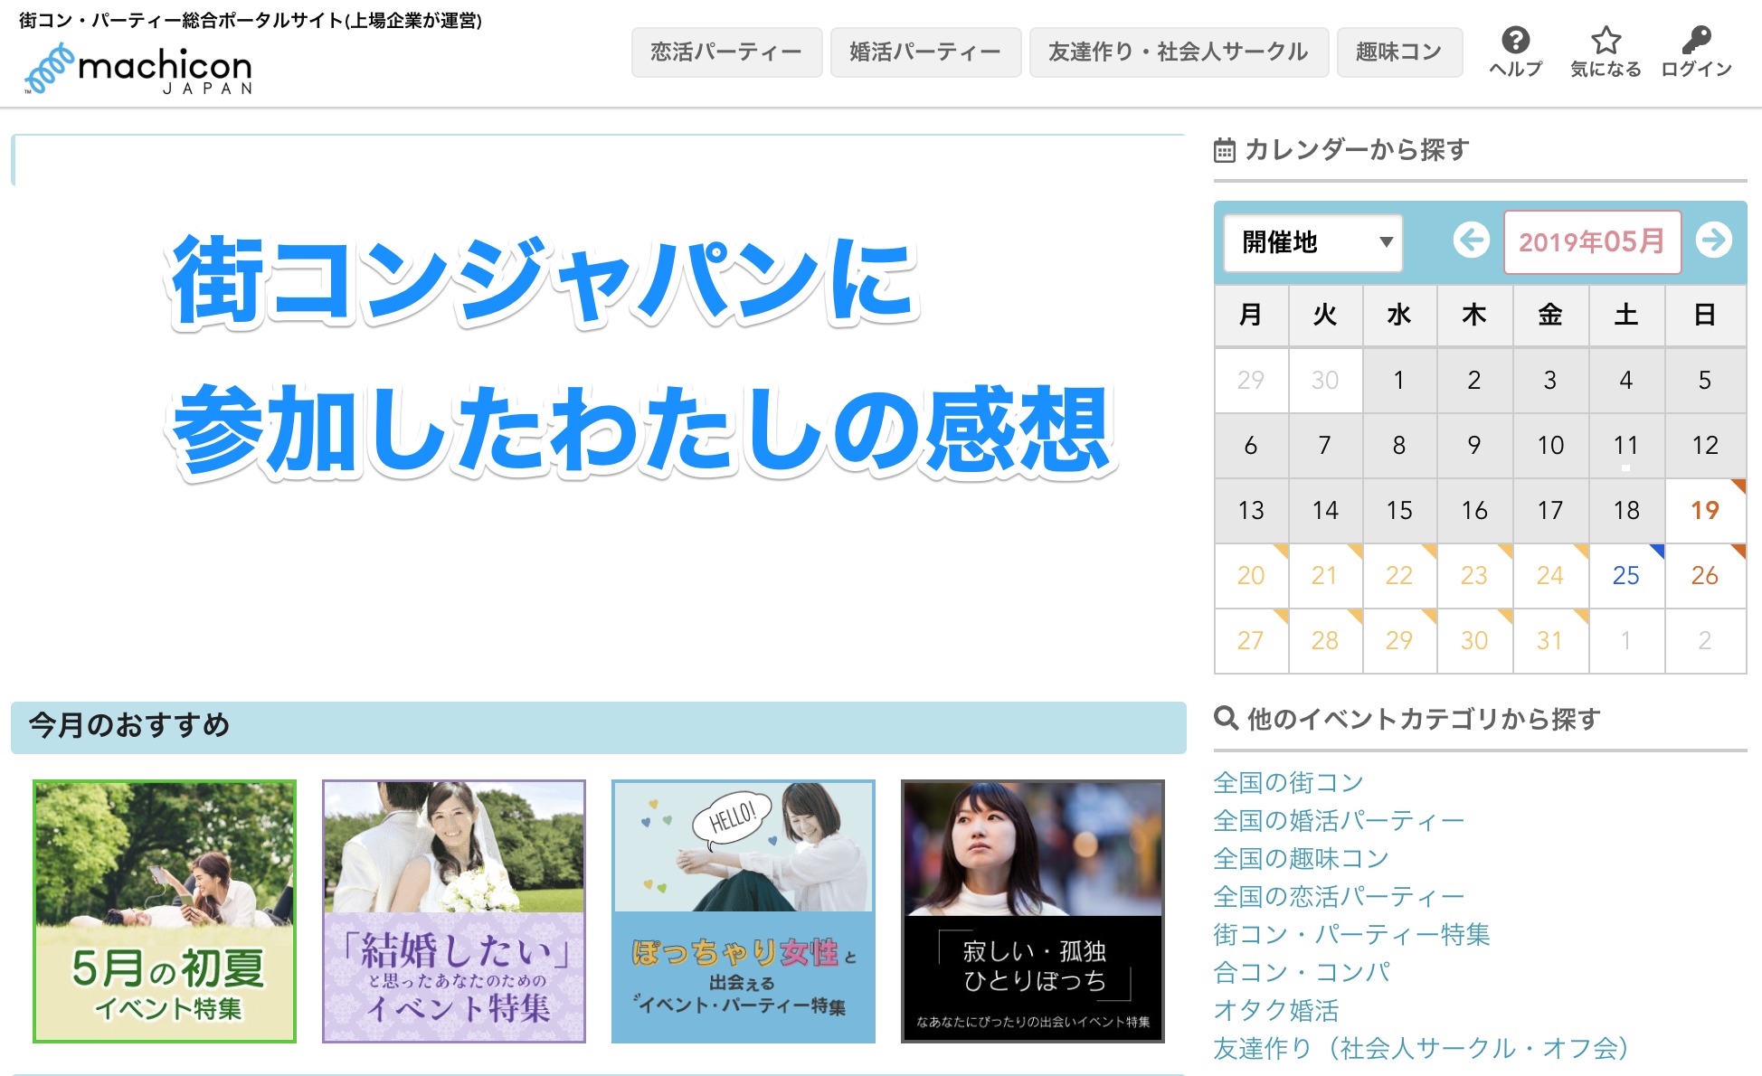
Task: Go to next month with right arrow
Action: pos(1713,241)
